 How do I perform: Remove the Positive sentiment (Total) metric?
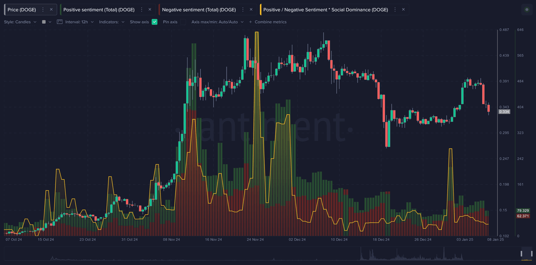pyautogui.click(x=150, y=9)
